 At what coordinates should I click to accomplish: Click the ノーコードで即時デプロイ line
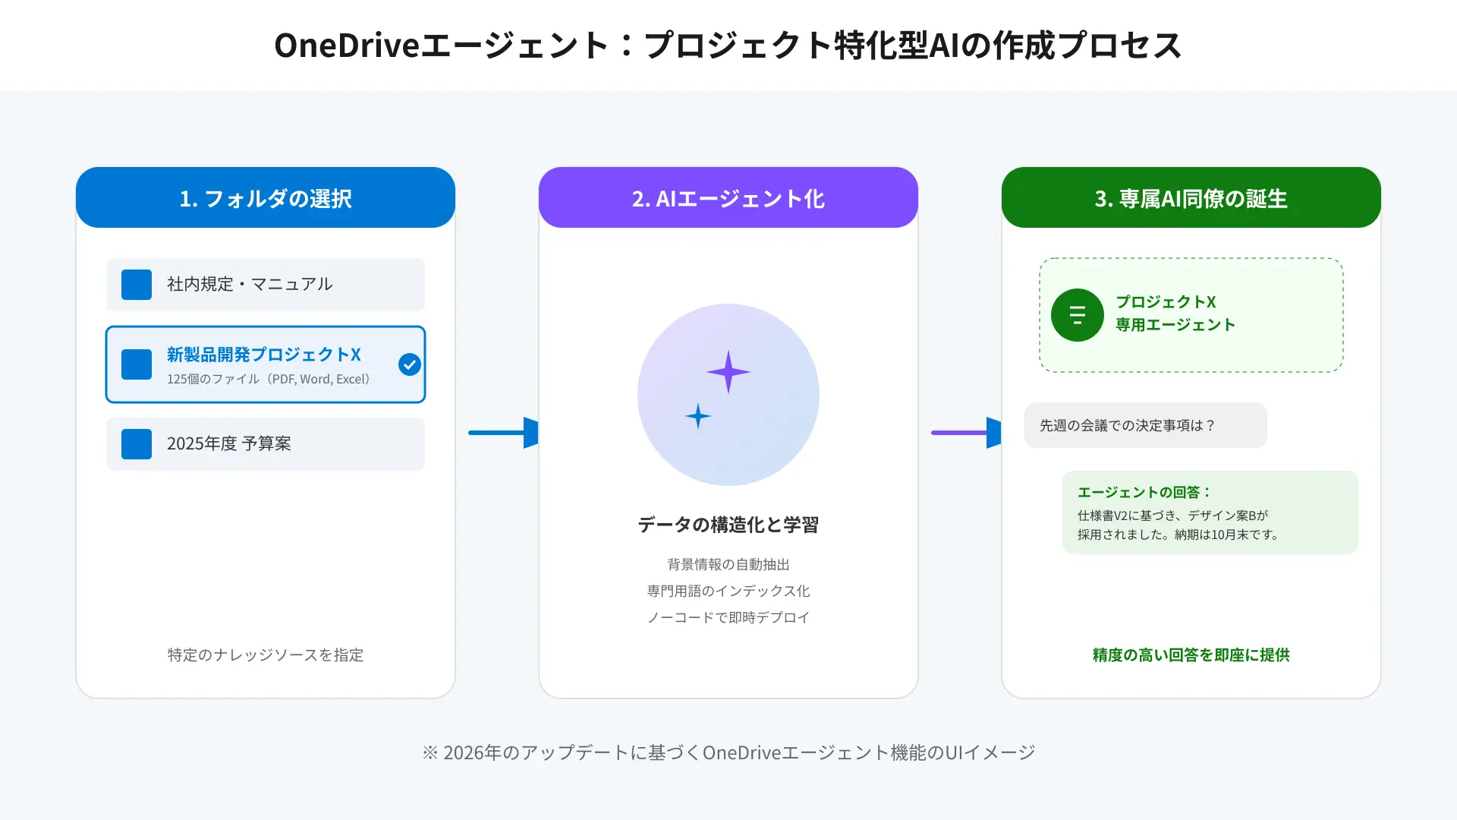pyautogui.click(x=728, y=617)
